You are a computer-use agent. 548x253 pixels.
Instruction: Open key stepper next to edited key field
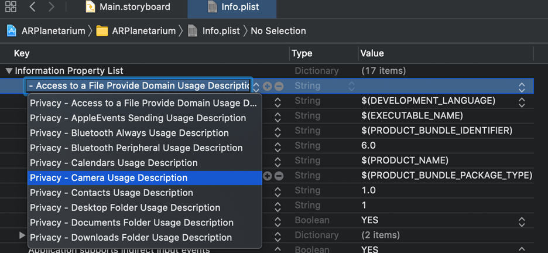(x=256, y=86)
